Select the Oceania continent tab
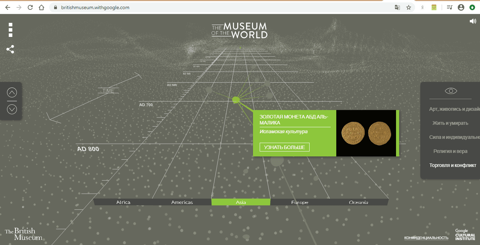The image size is (480, 245). coord(358,202)
